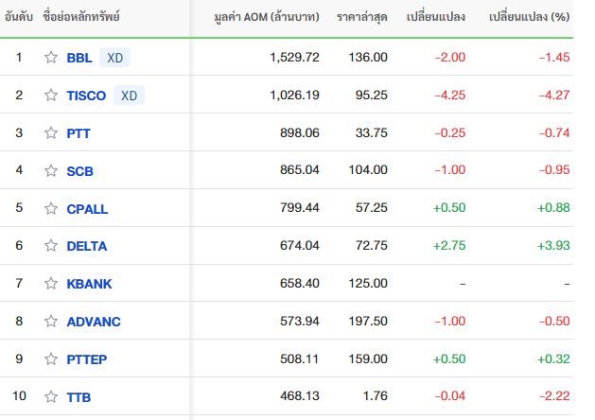Toggle favorite star for TTB
Image resolution: width=595 pixels, height=420 pixels.
pos(51,396)
